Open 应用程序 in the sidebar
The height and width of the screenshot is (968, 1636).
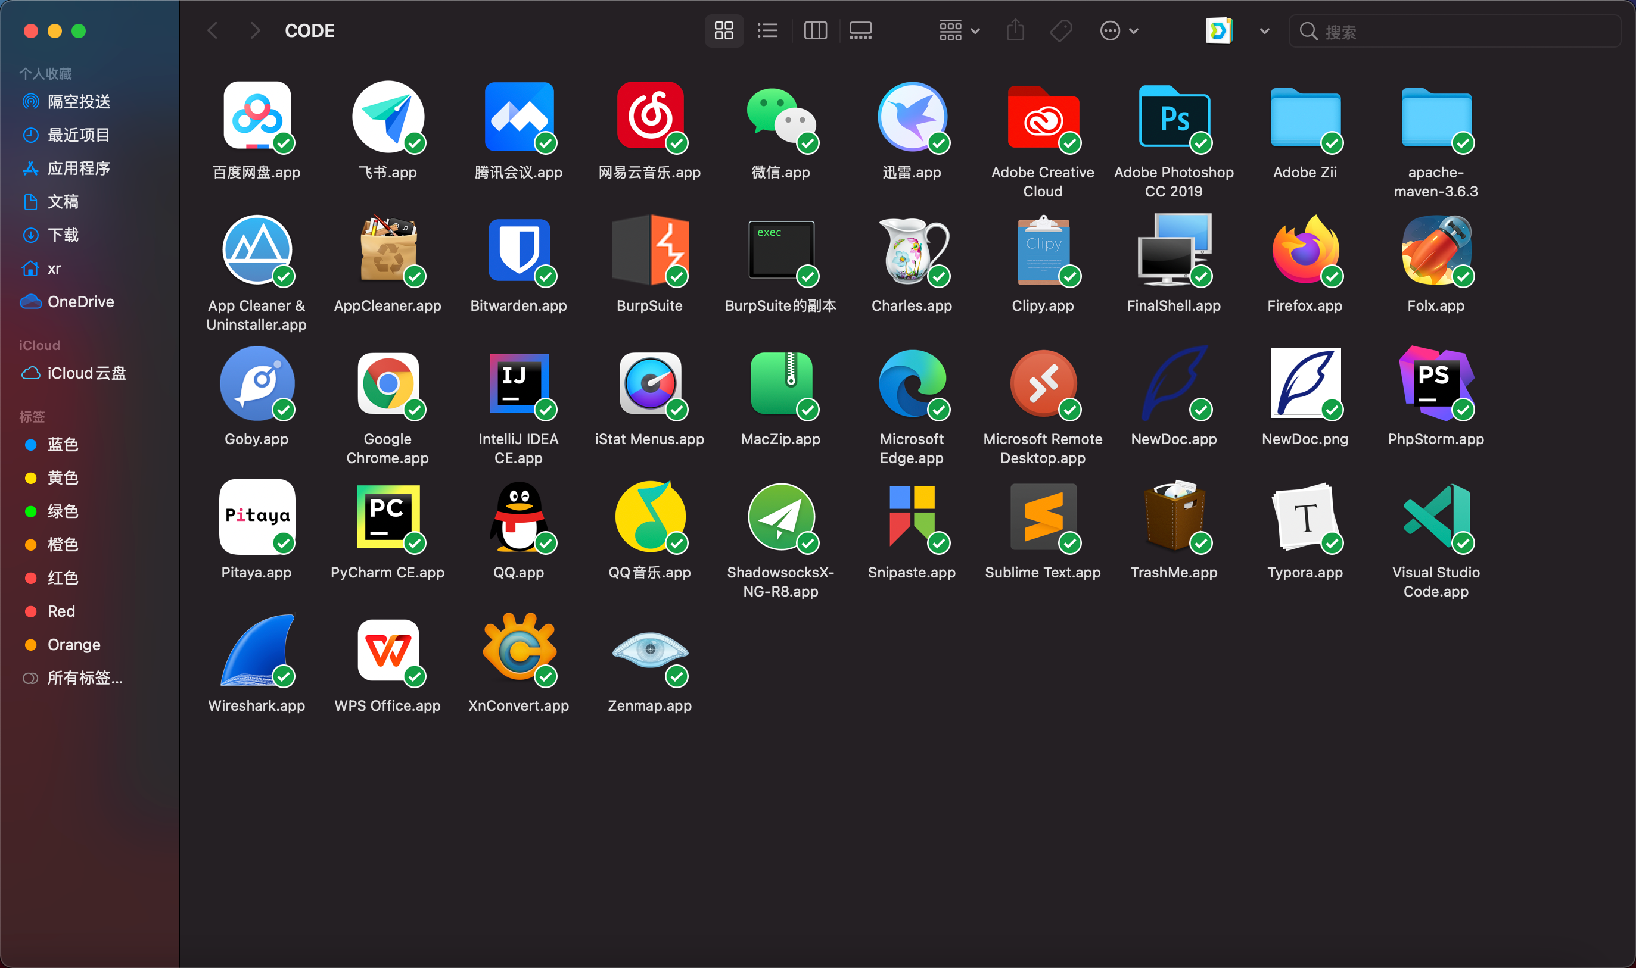pyautogui.click(x=78, y=168)
